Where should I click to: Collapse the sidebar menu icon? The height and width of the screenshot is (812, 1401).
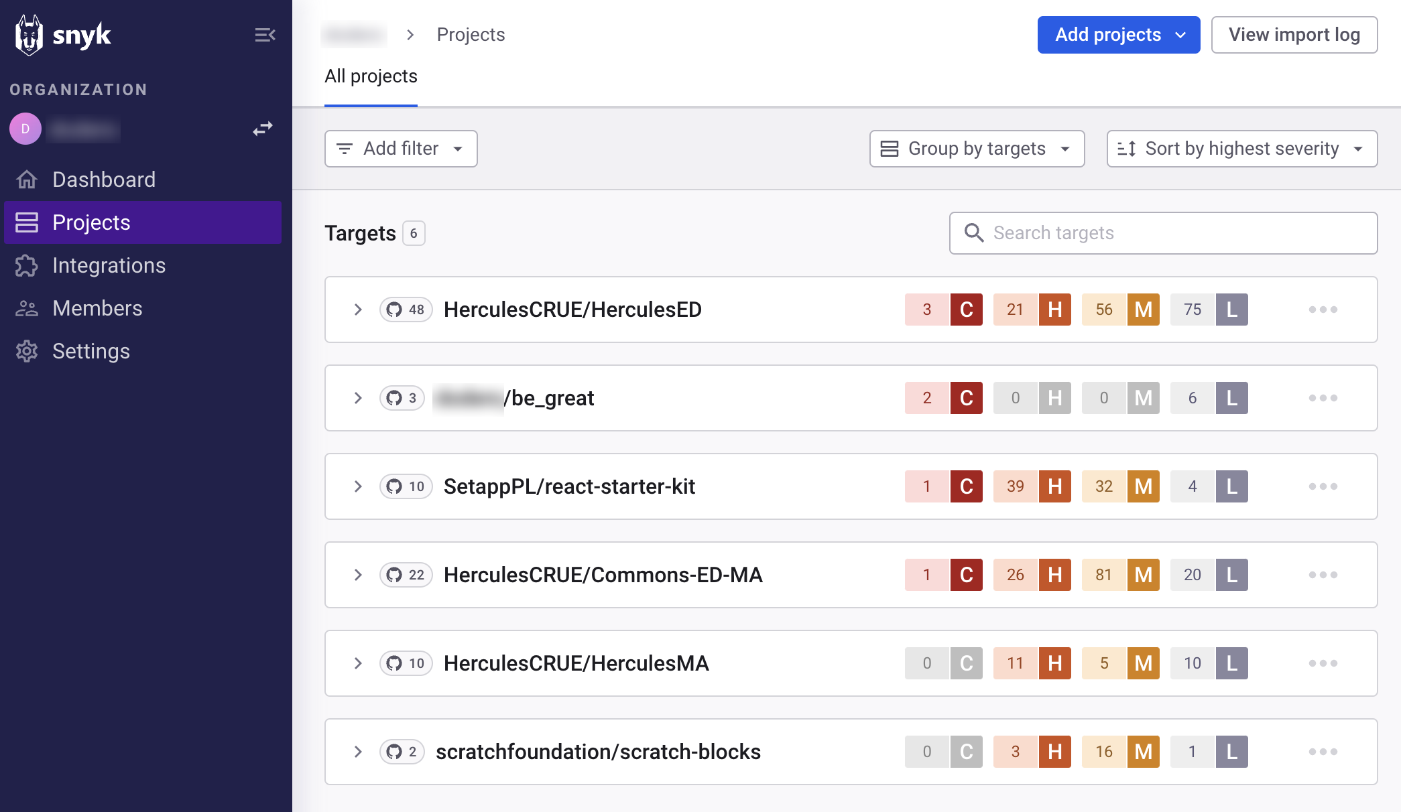265,35
